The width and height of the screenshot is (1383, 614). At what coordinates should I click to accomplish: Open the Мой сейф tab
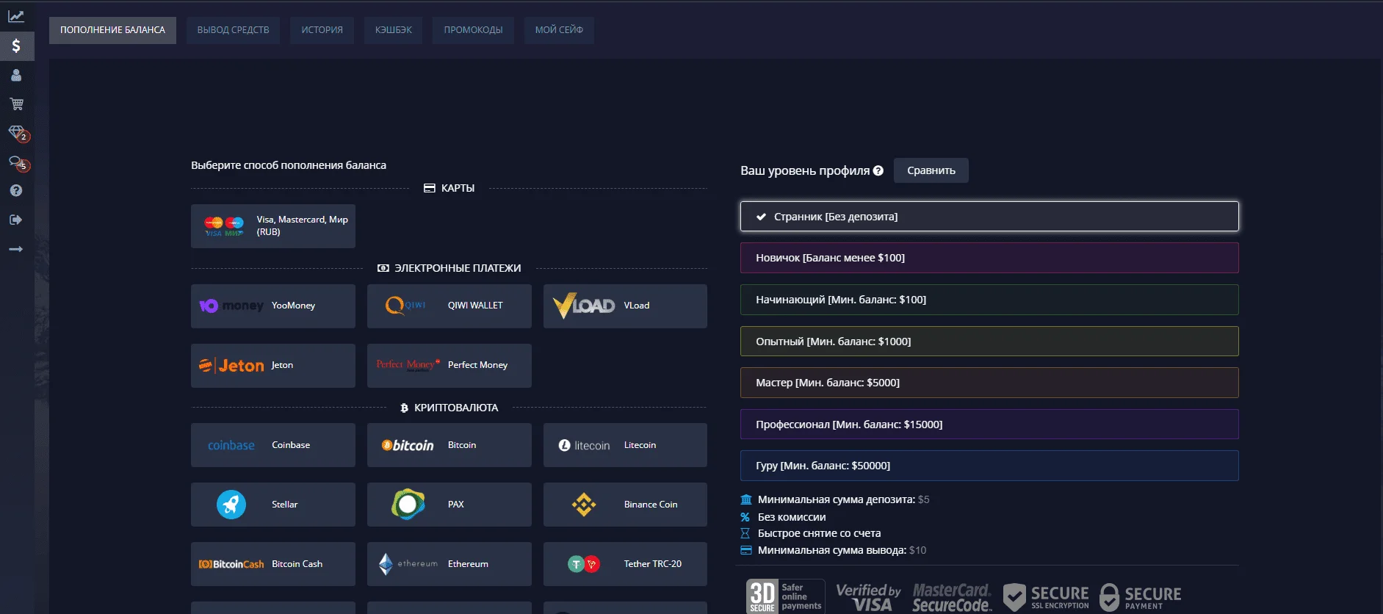(x=559, y=30)
